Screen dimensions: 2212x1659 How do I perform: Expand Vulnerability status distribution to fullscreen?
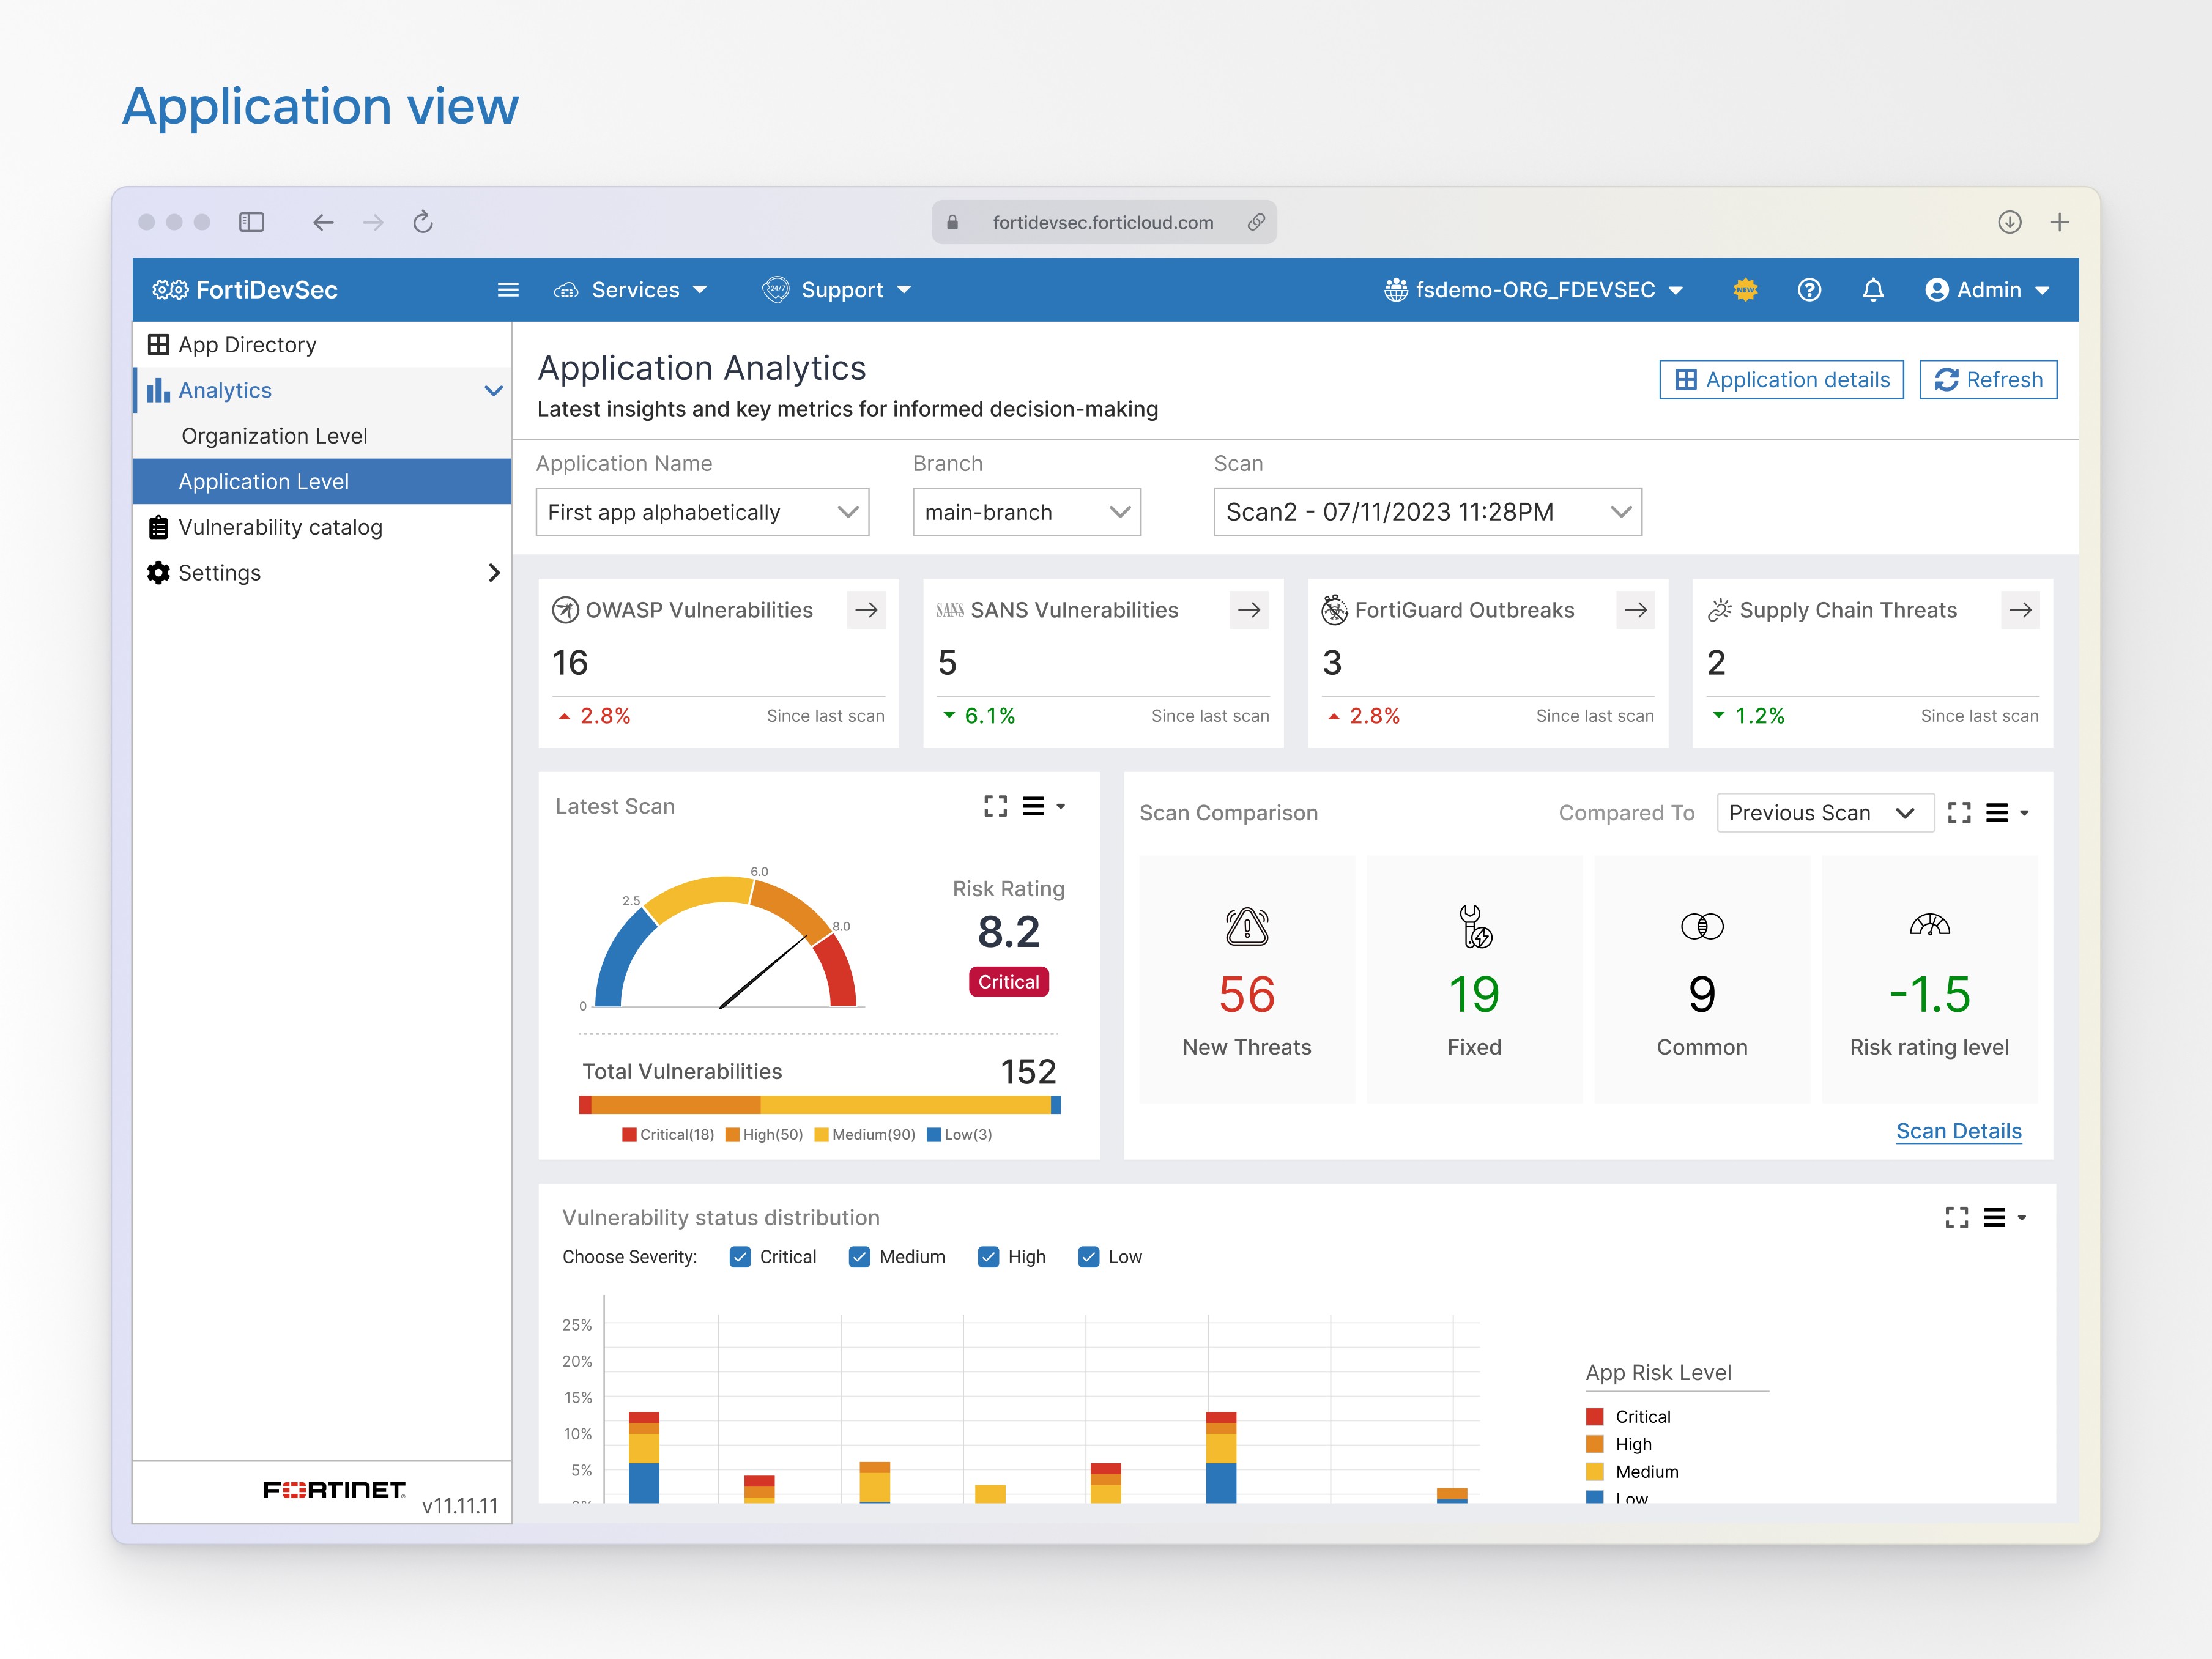point(1956,1217)
